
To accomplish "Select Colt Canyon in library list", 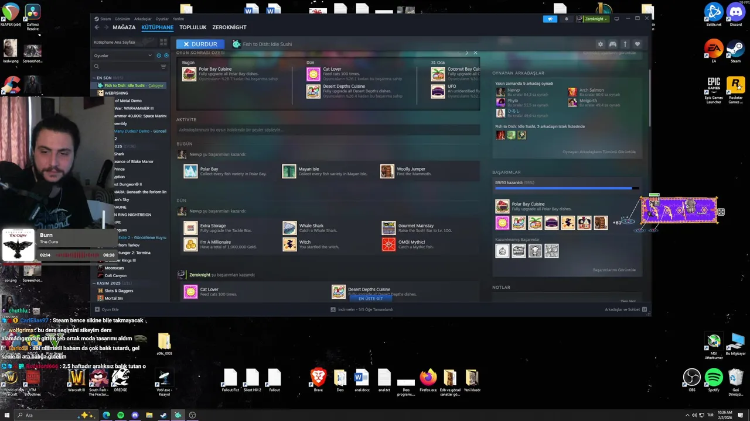I will pyautogui.click(x=115, y=275).
